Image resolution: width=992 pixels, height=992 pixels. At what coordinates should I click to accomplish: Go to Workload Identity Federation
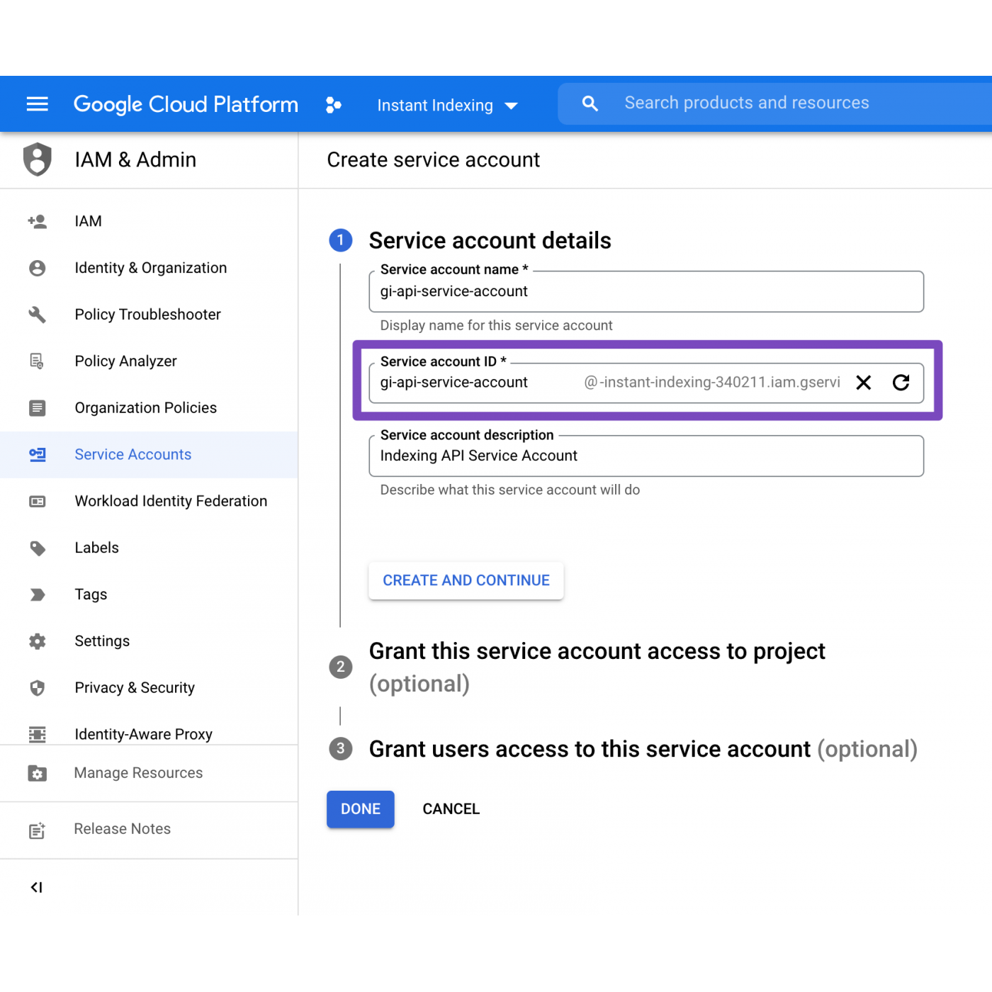[x=171, y=501]
